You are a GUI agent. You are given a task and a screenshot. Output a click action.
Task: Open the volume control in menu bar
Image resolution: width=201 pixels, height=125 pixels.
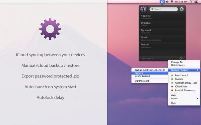(x=167, y=2)
